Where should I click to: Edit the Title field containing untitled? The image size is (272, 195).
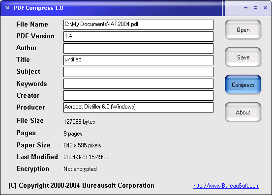click(138, 60)
